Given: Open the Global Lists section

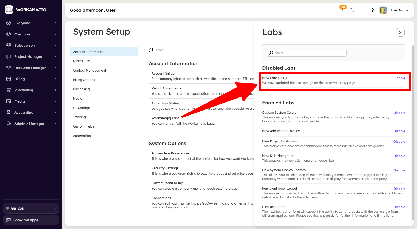Looking at the screenshot, I should click(x=82, y=61).
